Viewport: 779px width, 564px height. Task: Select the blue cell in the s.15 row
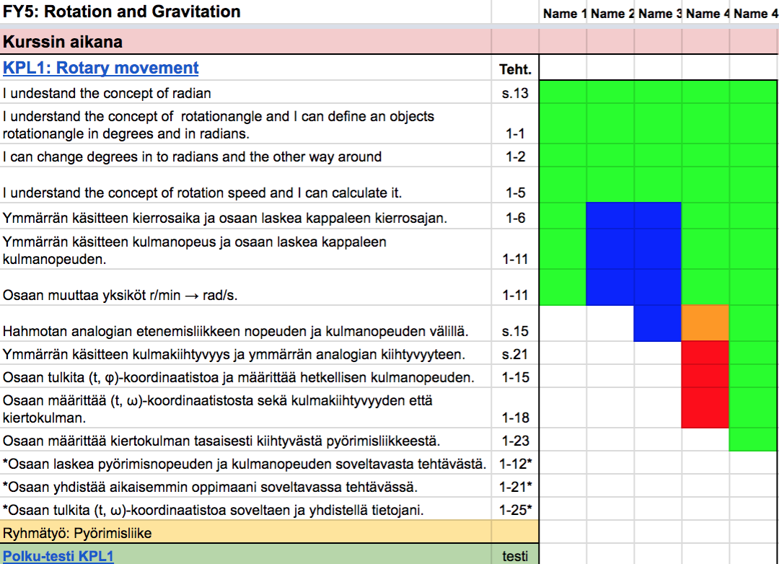[658, 324]
